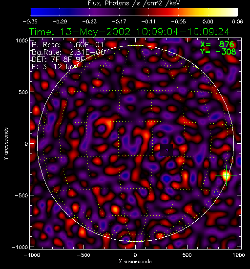The image size is (250, 269).
Task: Click the 500 tick label on X axis
Action: pyautogui.click(x=187, y=255)
